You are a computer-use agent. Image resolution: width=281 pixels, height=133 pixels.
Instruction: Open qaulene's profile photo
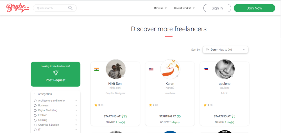(225, 69)
